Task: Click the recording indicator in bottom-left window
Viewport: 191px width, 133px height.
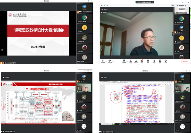Action: [6, 77]
